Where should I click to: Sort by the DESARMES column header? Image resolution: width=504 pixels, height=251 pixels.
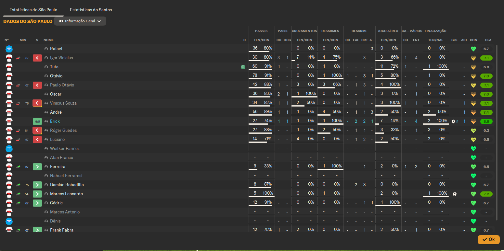click(330, 31)
